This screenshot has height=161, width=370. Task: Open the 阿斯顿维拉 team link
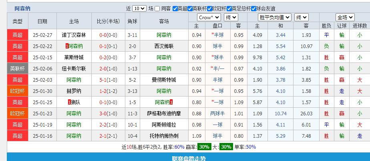(164, 125)
